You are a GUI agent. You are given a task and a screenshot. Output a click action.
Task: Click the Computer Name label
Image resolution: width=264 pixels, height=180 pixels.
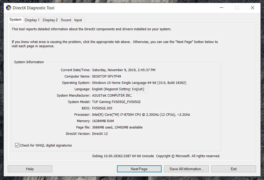tap(77, 76)
